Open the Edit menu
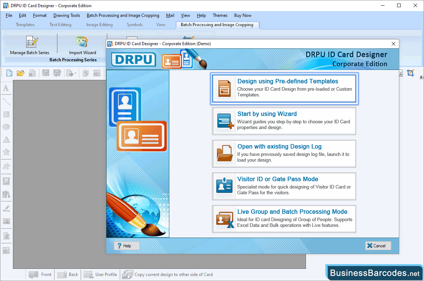The image size is (424, 281). click(23, 15)
